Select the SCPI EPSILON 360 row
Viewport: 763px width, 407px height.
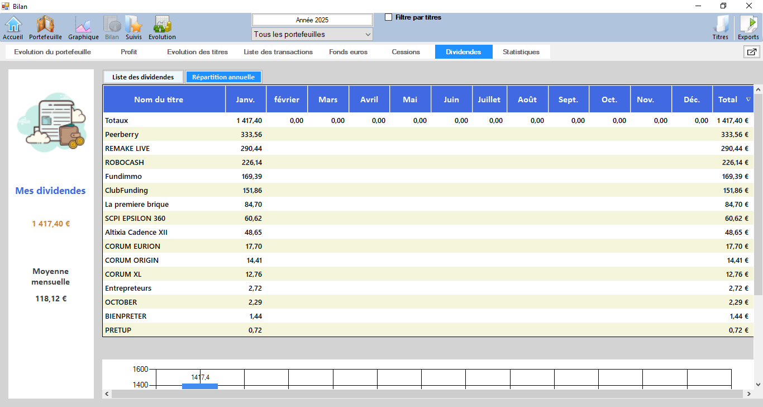pos(428,218)
